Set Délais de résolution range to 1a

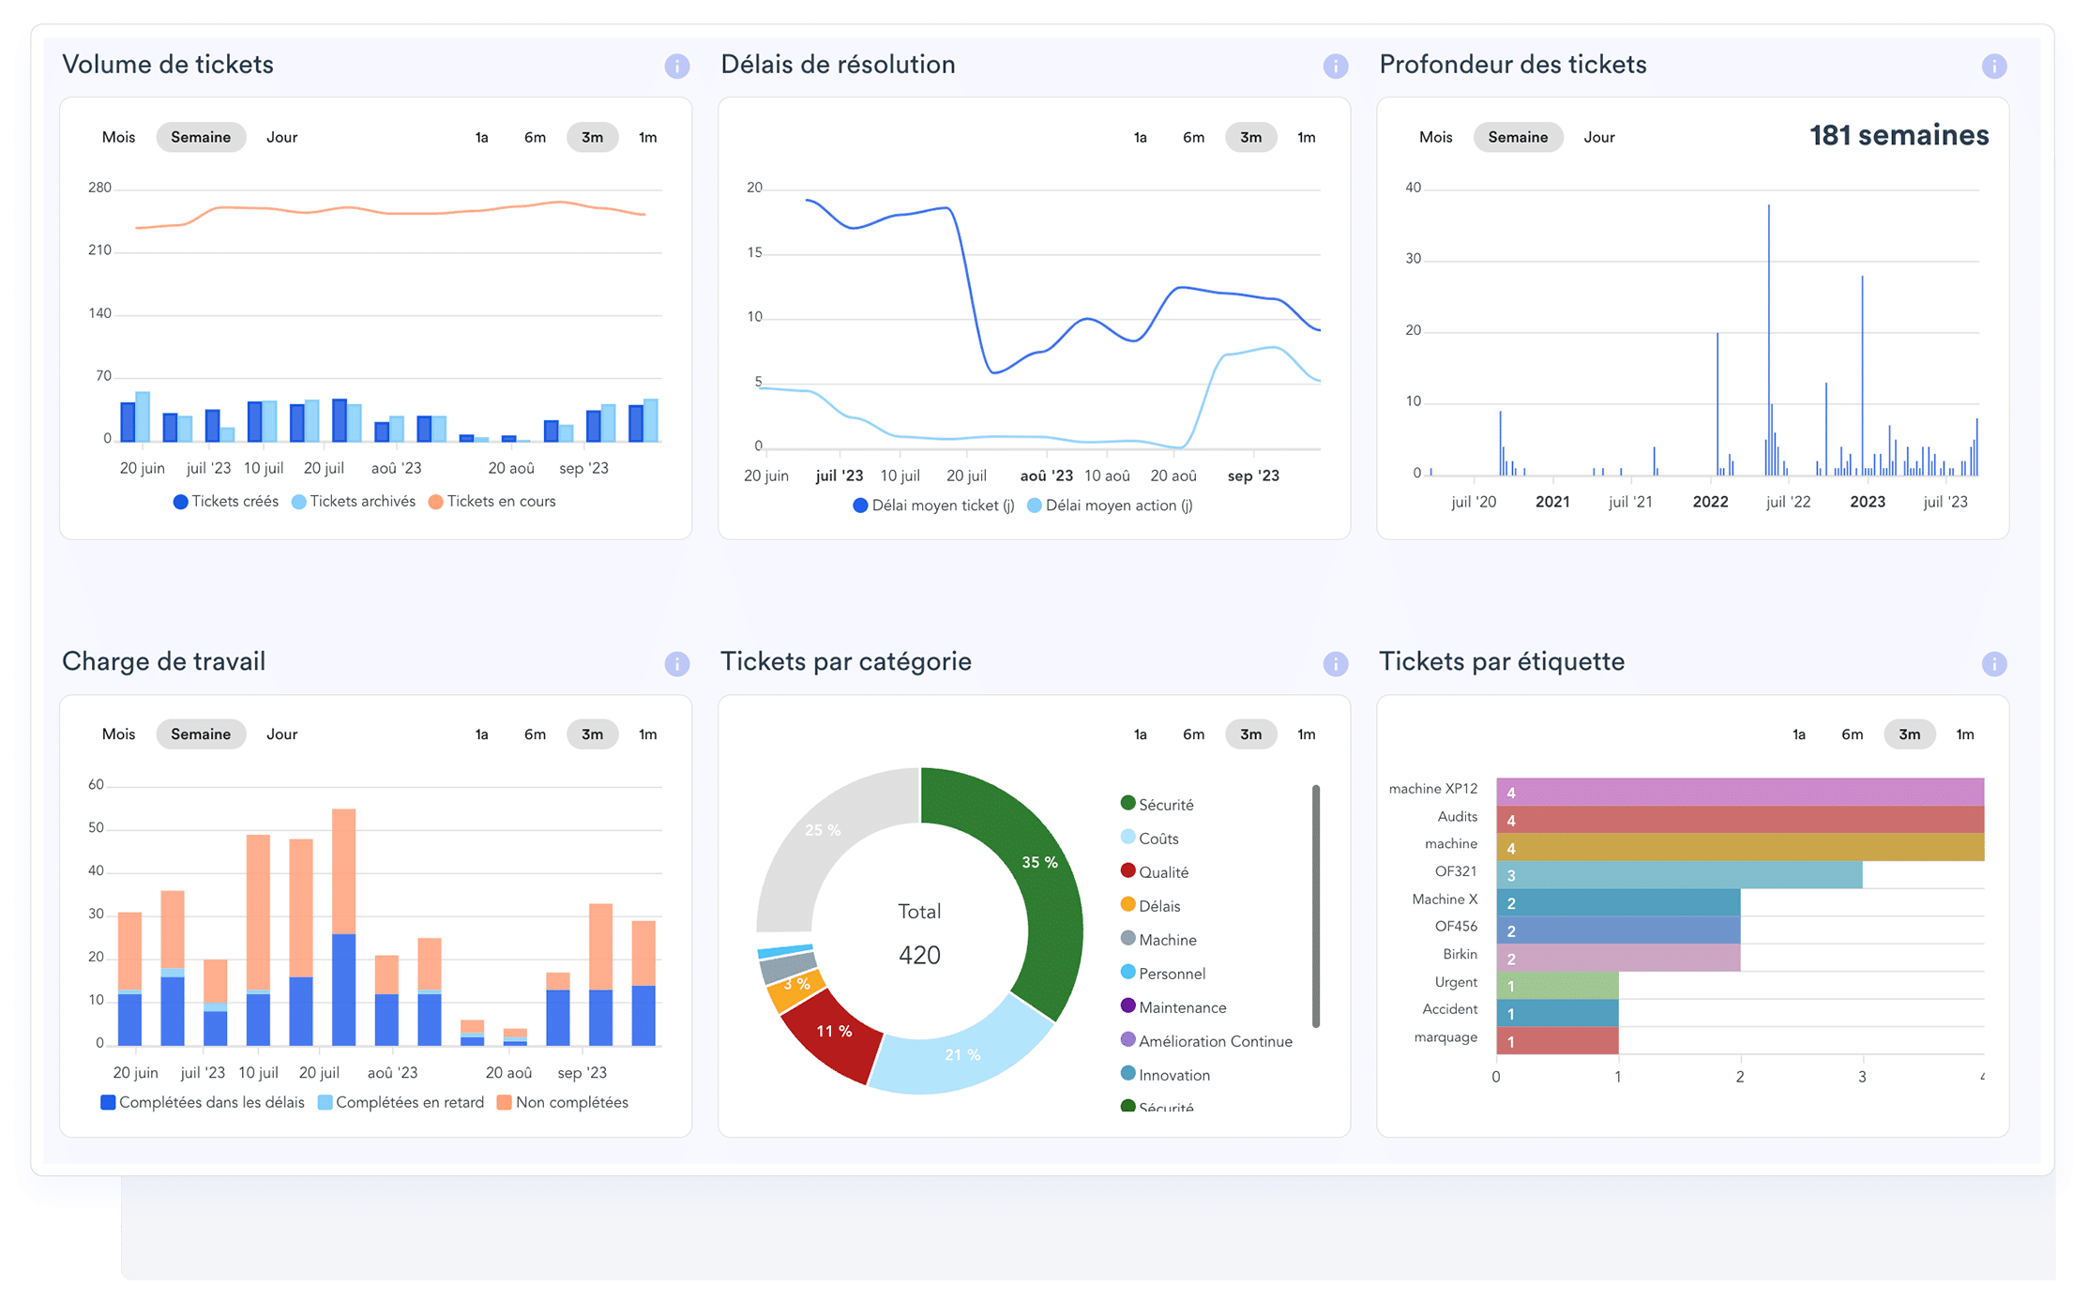coord(1140,137)
